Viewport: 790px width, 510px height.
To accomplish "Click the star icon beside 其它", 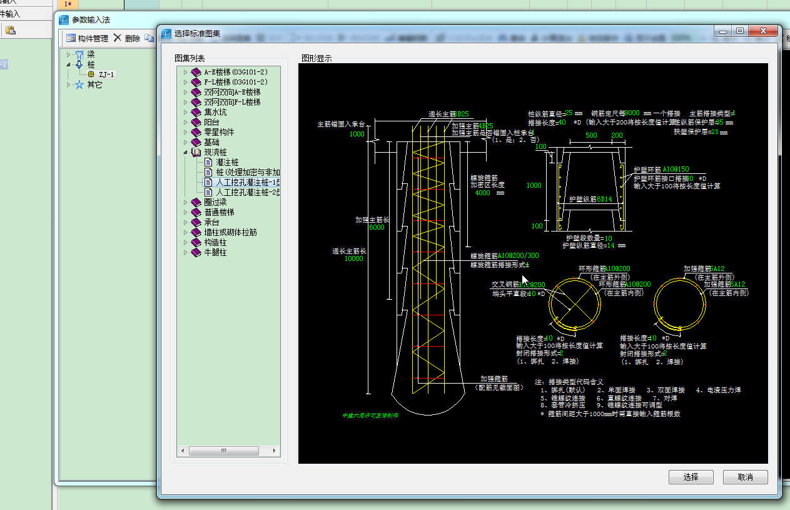I will pyautogui.click(x=79, y=84).
